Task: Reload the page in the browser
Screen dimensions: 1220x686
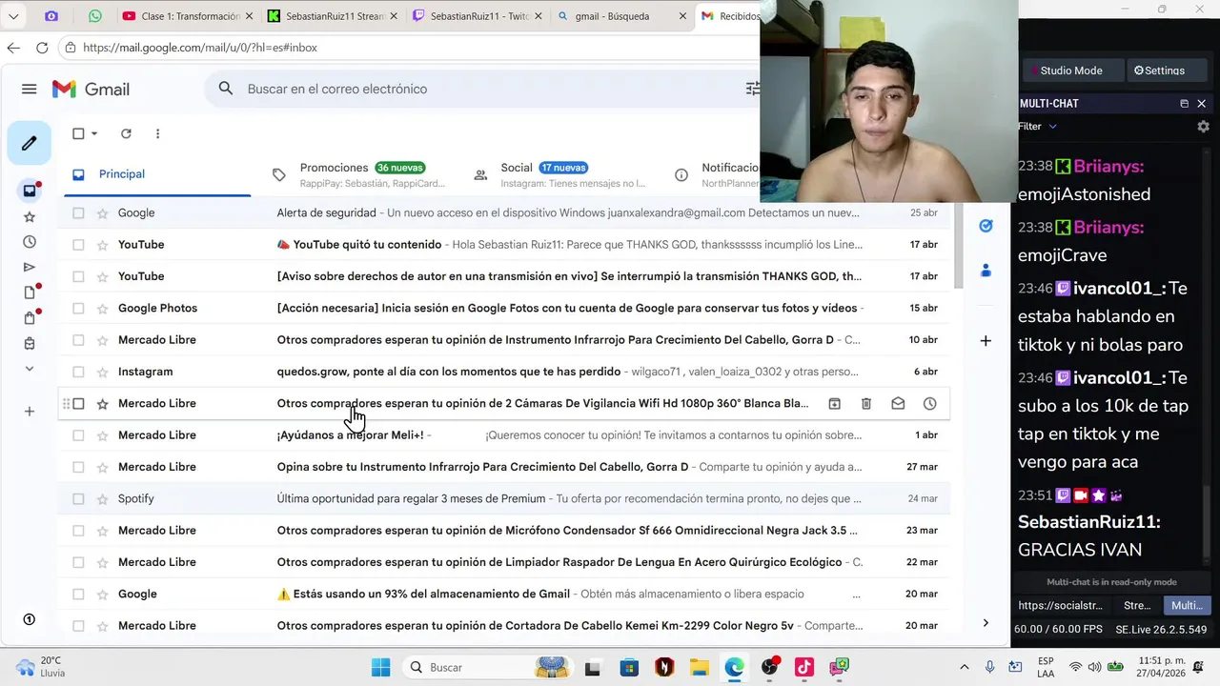Action: click(42, 48)
